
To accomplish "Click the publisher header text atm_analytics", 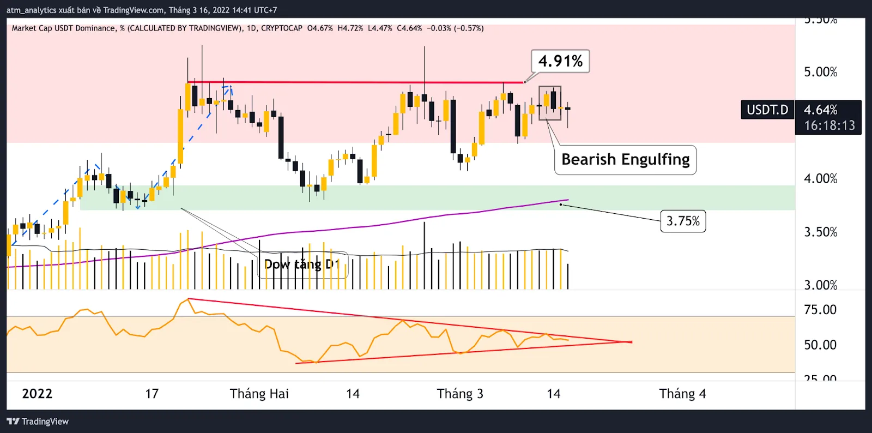I will 31,10.
